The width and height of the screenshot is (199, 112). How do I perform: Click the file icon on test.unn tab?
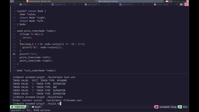click(155, 4)
